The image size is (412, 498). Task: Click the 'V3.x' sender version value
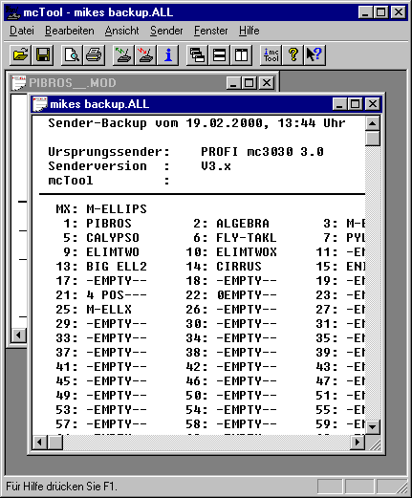tap(216, 166)
